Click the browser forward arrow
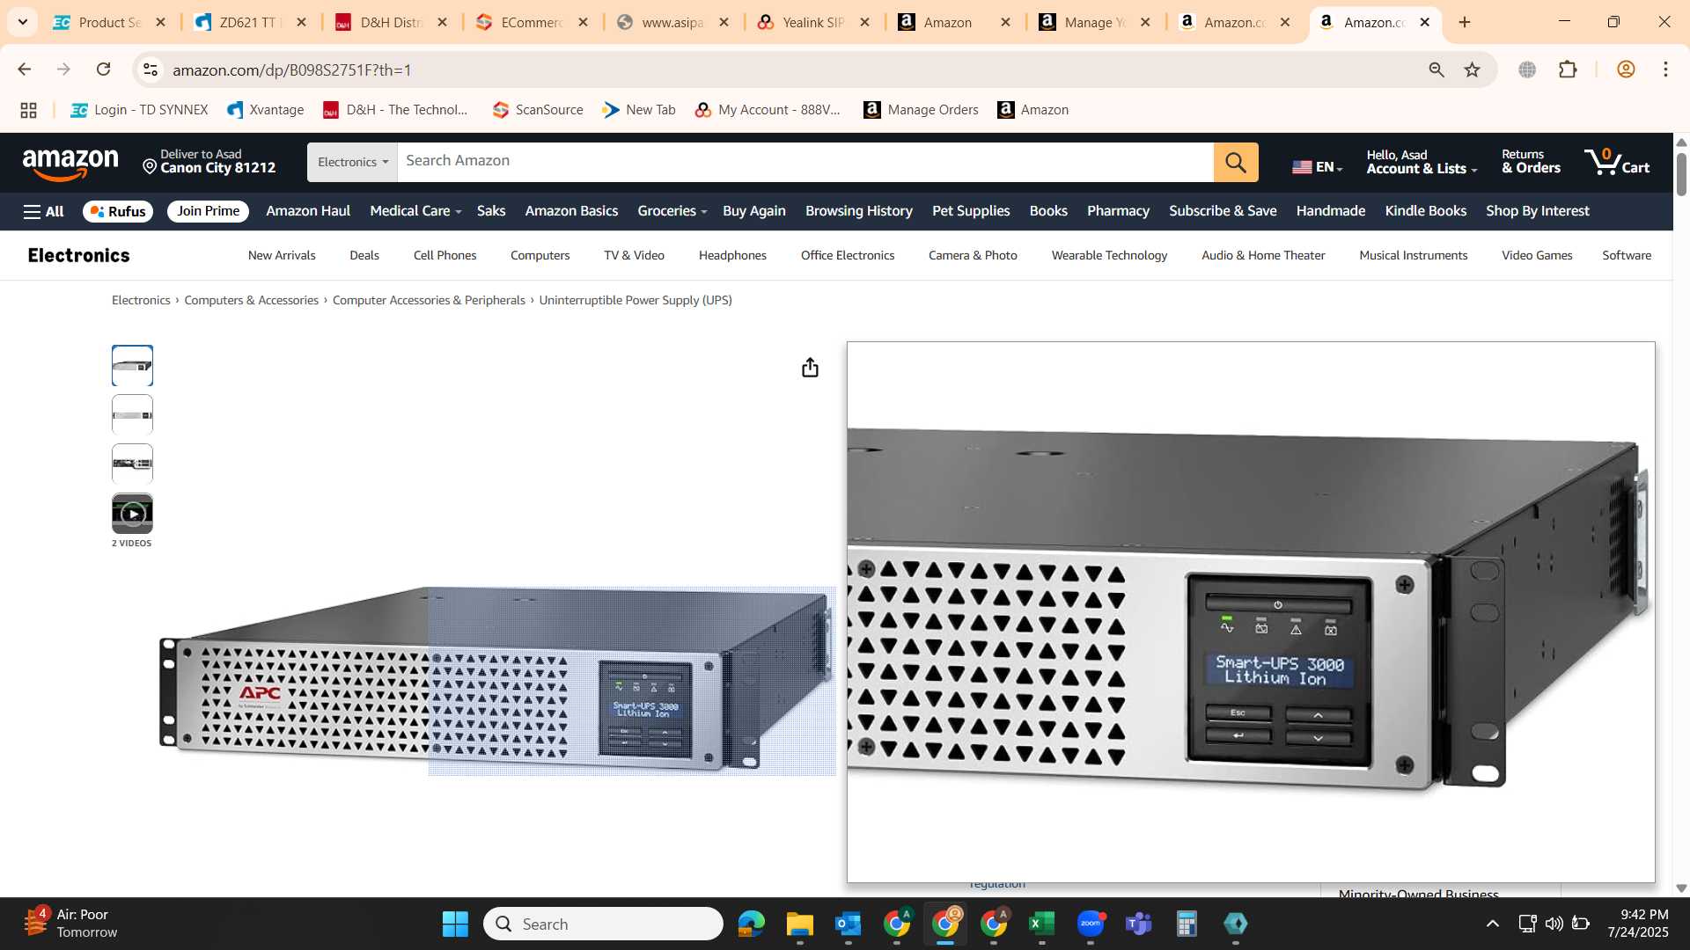Screen dimensions: 1690x950 (x=63, y=69)
